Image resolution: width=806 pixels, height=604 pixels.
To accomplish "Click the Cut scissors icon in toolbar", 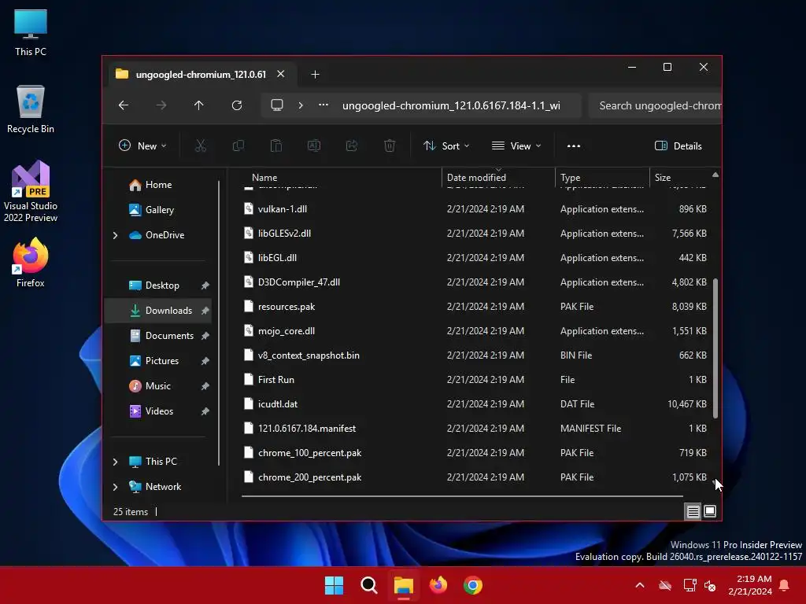I will 201,145.
